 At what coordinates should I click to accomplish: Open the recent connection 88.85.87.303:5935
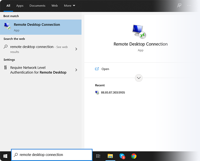click(x=113, y=93)
